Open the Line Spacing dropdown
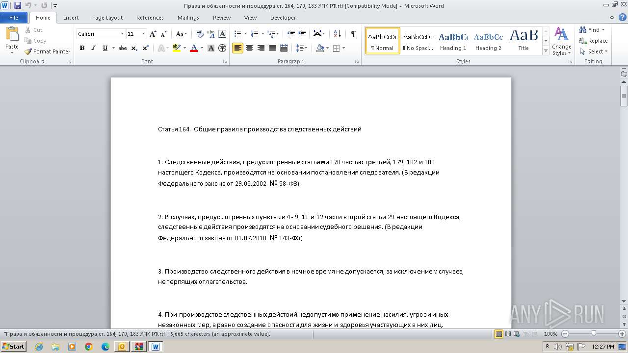This screenshot has height=353, width=628. pos(302,48)
